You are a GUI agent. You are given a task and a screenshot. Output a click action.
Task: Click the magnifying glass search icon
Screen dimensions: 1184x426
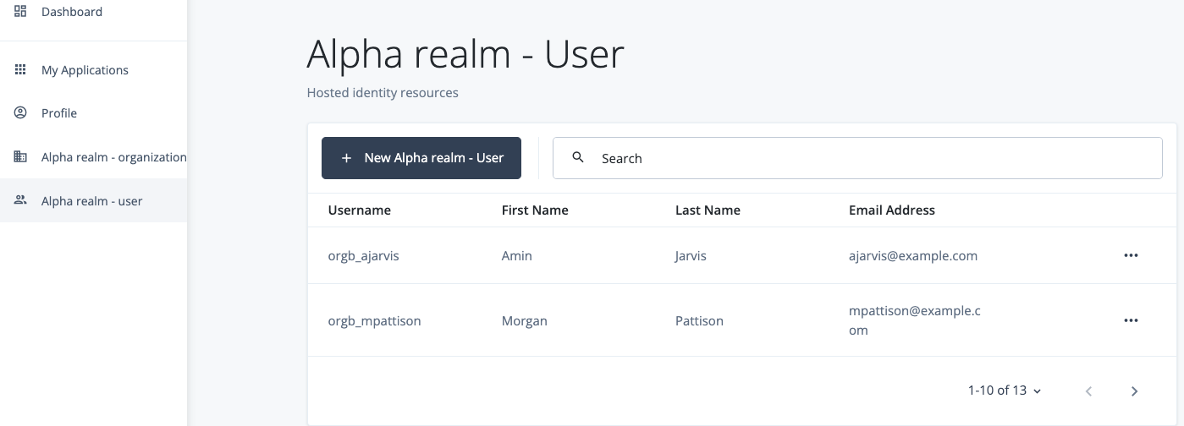coord(578,158)
